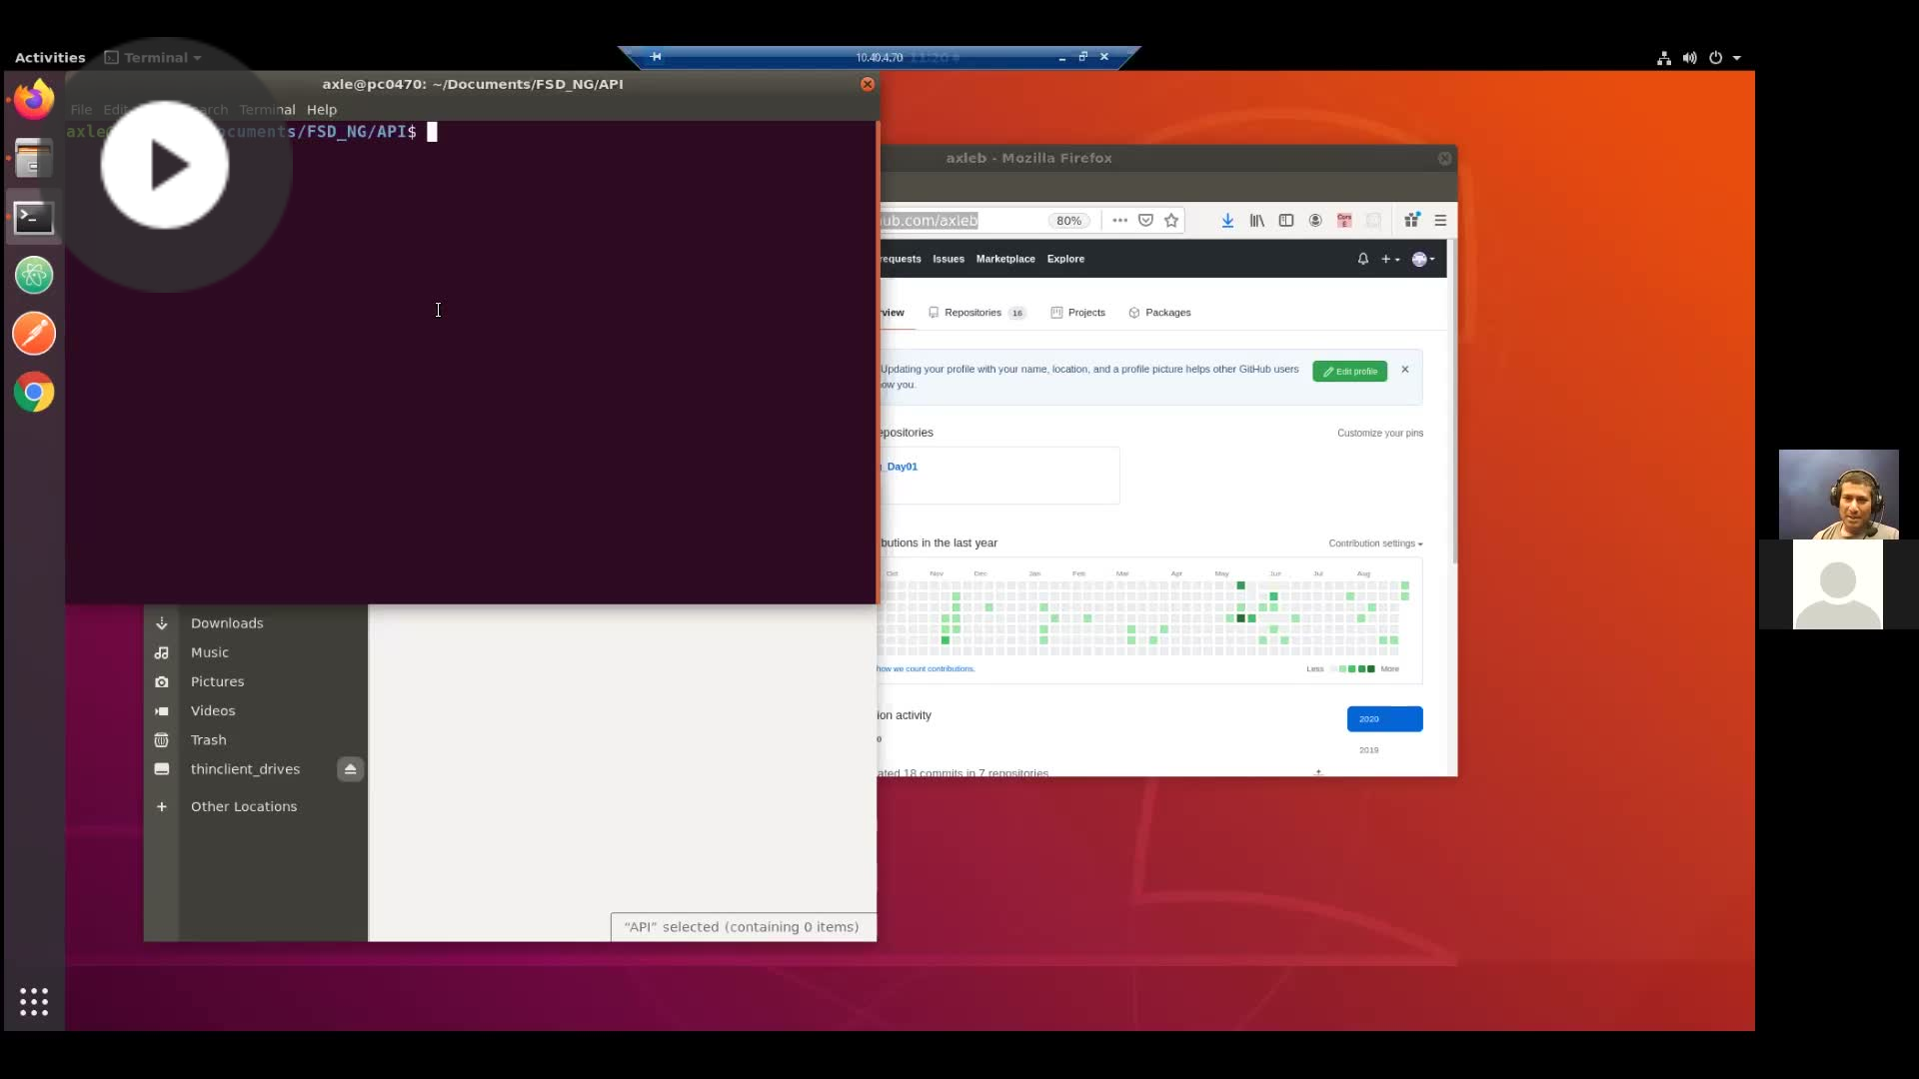Screen dimensions: 1919x1079
Task: Open the Firefox Library menu
Action: click(1256, 220)
